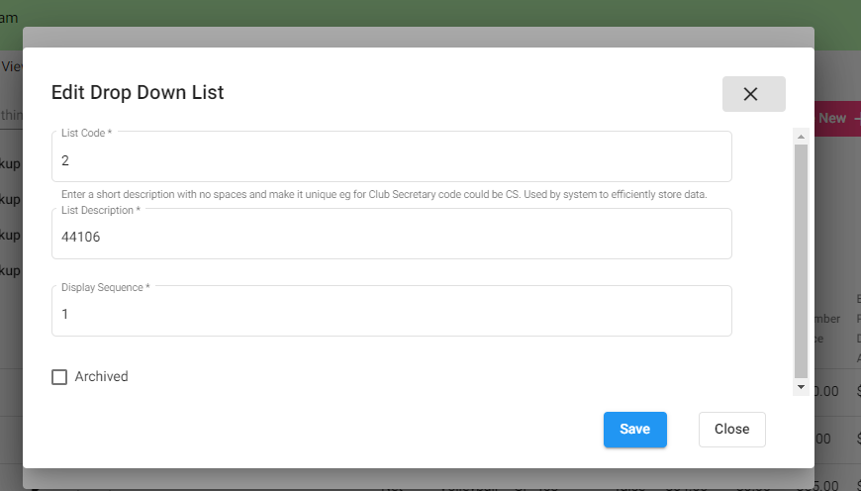Image resolution: width=861 pixels, height=491 pixels.
Task: Tick the Archived checkbox
Action: point(59,377)
